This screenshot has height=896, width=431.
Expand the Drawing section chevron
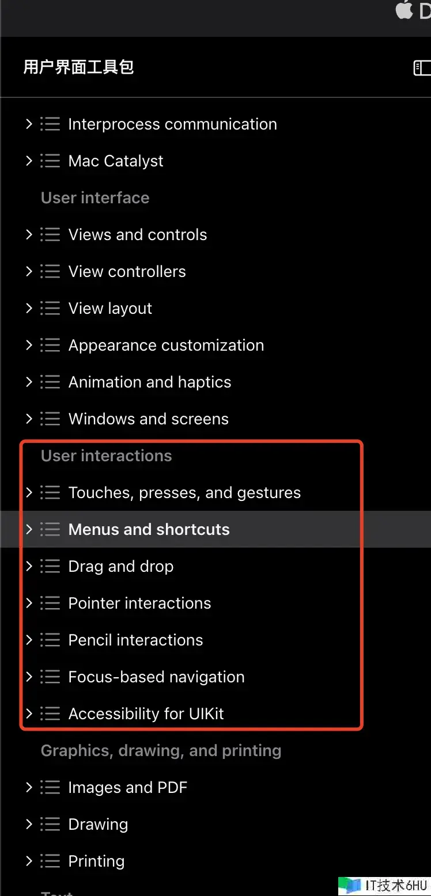click(29, 824)
